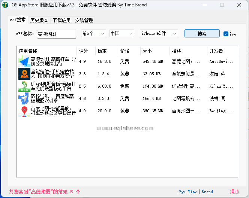
Task: Open the 前5个 result count dropdown
Action: point(93,33)
